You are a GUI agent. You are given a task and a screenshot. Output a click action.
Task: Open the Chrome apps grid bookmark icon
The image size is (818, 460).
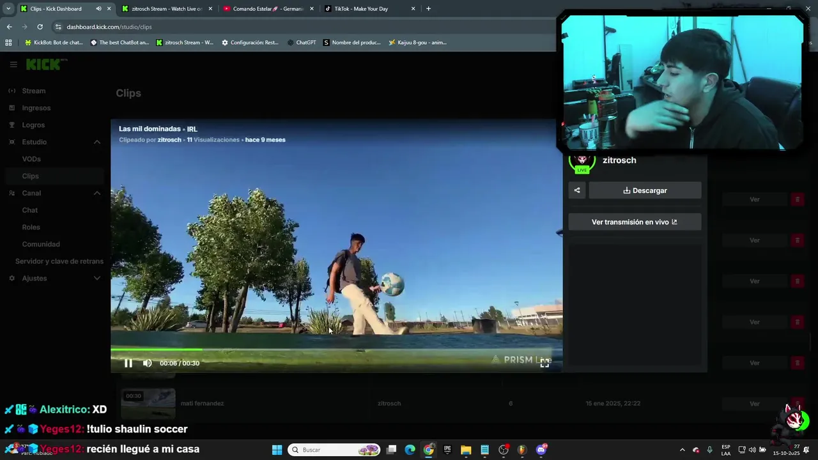pos(8,43)
